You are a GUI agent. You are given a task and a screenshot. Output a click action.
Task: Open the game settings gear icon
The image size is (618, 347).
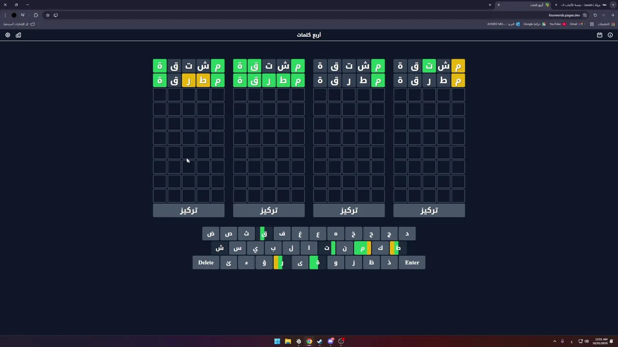point(8,35)
